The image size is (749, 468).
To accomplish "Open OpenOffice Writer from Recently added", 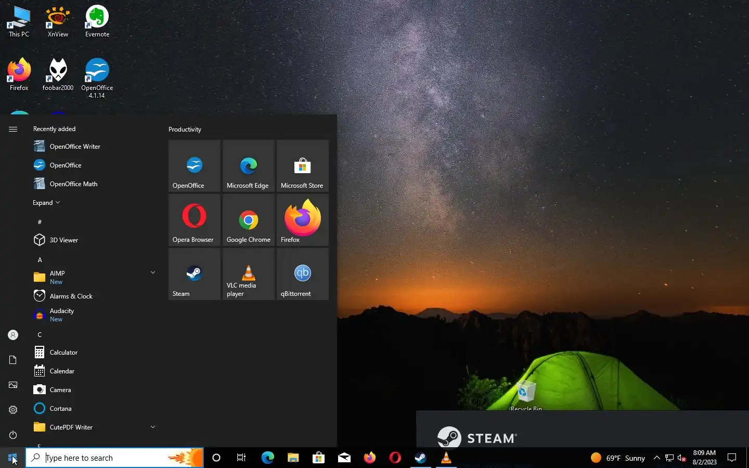I will (94, 147).
